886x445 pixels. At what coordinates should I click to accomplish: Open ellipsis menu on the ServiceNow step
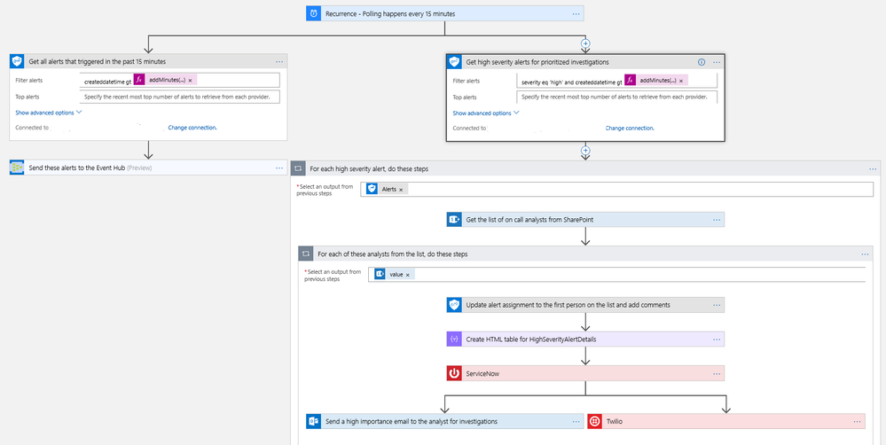coord(717,373)
